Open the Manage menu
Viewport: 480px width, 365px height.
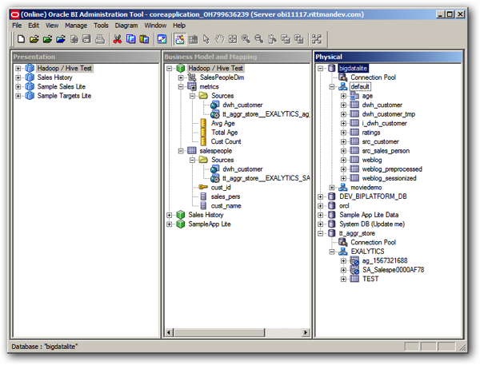[x=76, y=26]
